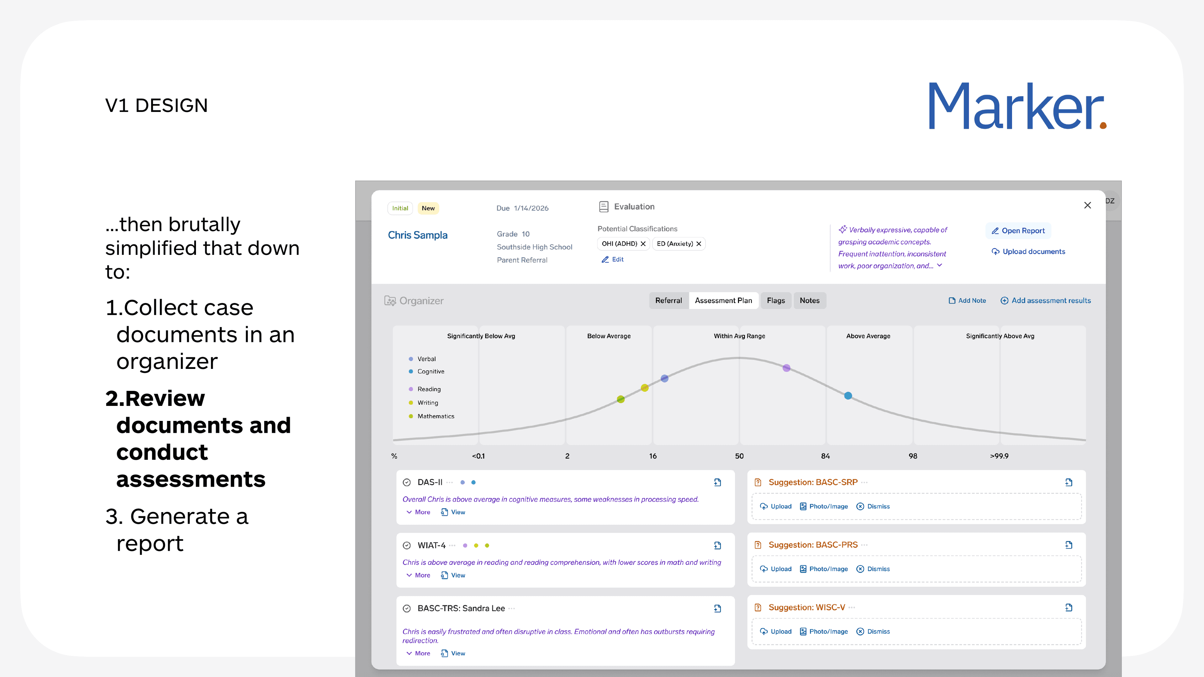Open the add-document icon on the DAS-II card
Screen dimensions: 1204x677
pos(718,482)
